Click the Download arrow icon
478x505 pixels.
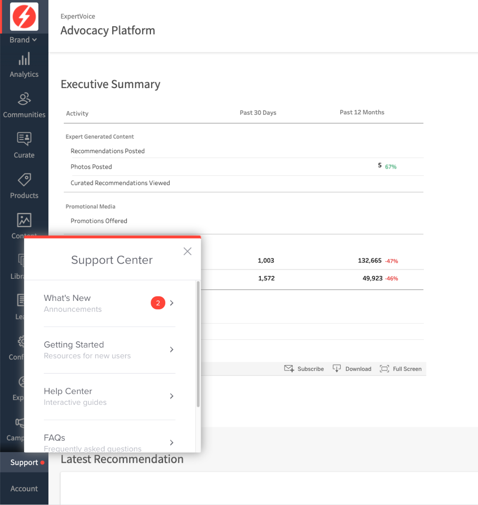point(337,369)
